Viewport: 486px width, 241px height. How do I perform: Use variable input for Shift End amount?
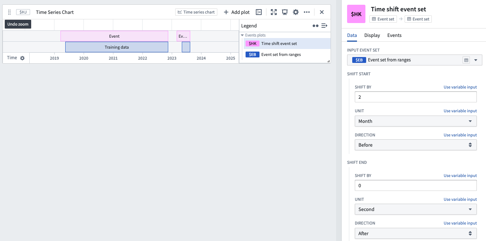point(460,176)
